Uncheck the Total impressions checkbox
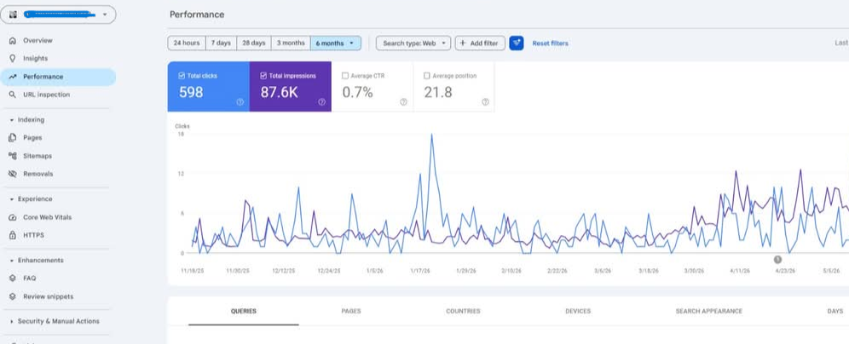 coord(263,77)
